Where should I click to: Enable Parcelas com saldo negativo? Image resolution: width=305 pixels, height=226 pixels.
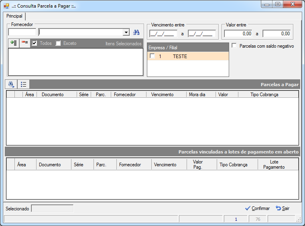[234, 46]
